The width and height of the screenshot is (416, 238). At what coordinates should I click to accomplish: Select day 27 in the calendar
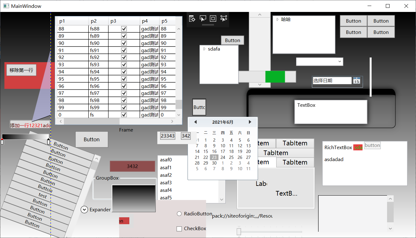tap(248, 157)
